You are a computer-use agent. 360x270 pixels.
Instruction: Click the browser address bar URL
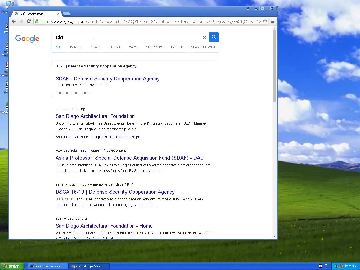(x=151, y=21)
